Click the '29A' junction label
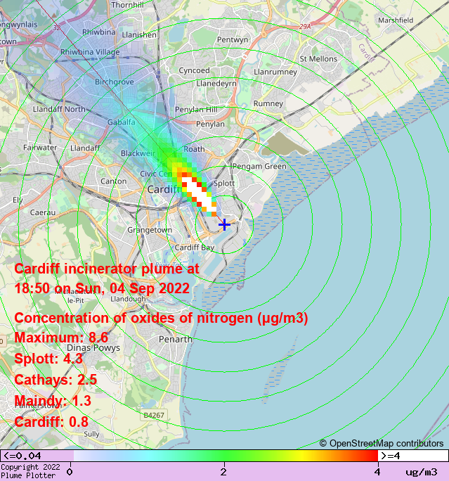The width and height of the screenshot is (449, 481). pyautogui.click(x=305, y=27)
